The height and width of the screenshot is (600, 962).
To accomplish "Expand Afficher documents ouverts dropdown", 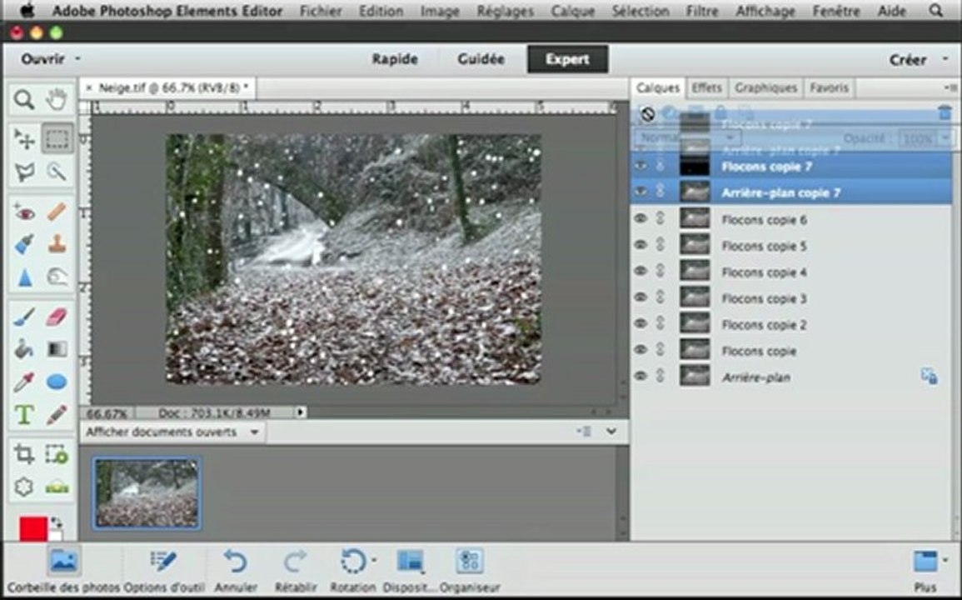I will 254,432.
